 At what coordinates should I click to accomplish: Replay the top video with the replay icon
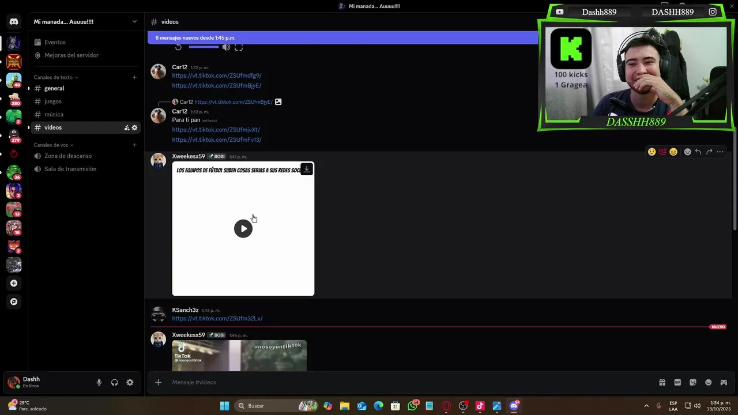point(178,47)
